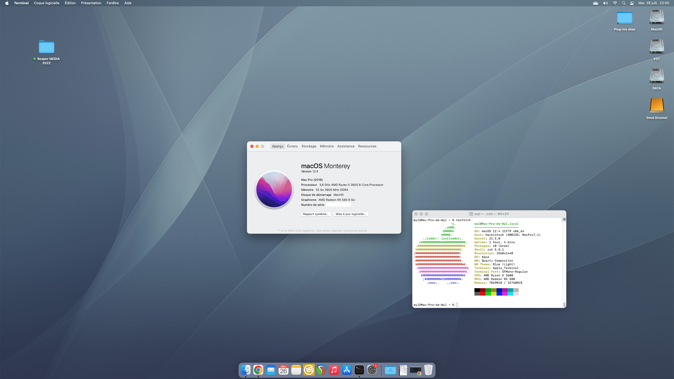Open the App Store Dock icon
The width and height of the screenshot is (674, 379).
[347, 370]
